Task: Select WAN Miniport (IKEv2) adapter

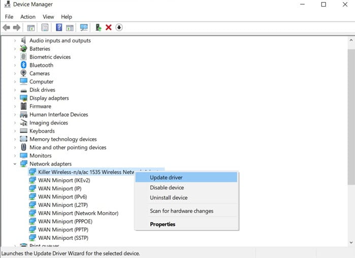Action: (64, 180)
